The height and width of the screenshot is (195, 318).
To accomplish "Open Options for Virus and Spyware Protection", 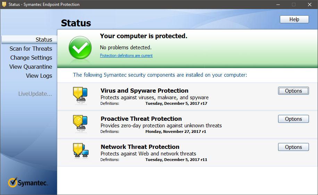I will point(293,91).
